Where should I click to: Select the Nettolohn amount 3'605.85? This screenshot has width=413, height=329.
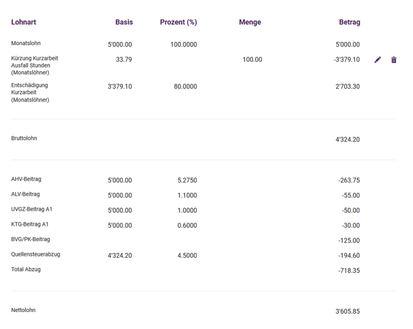348,311
